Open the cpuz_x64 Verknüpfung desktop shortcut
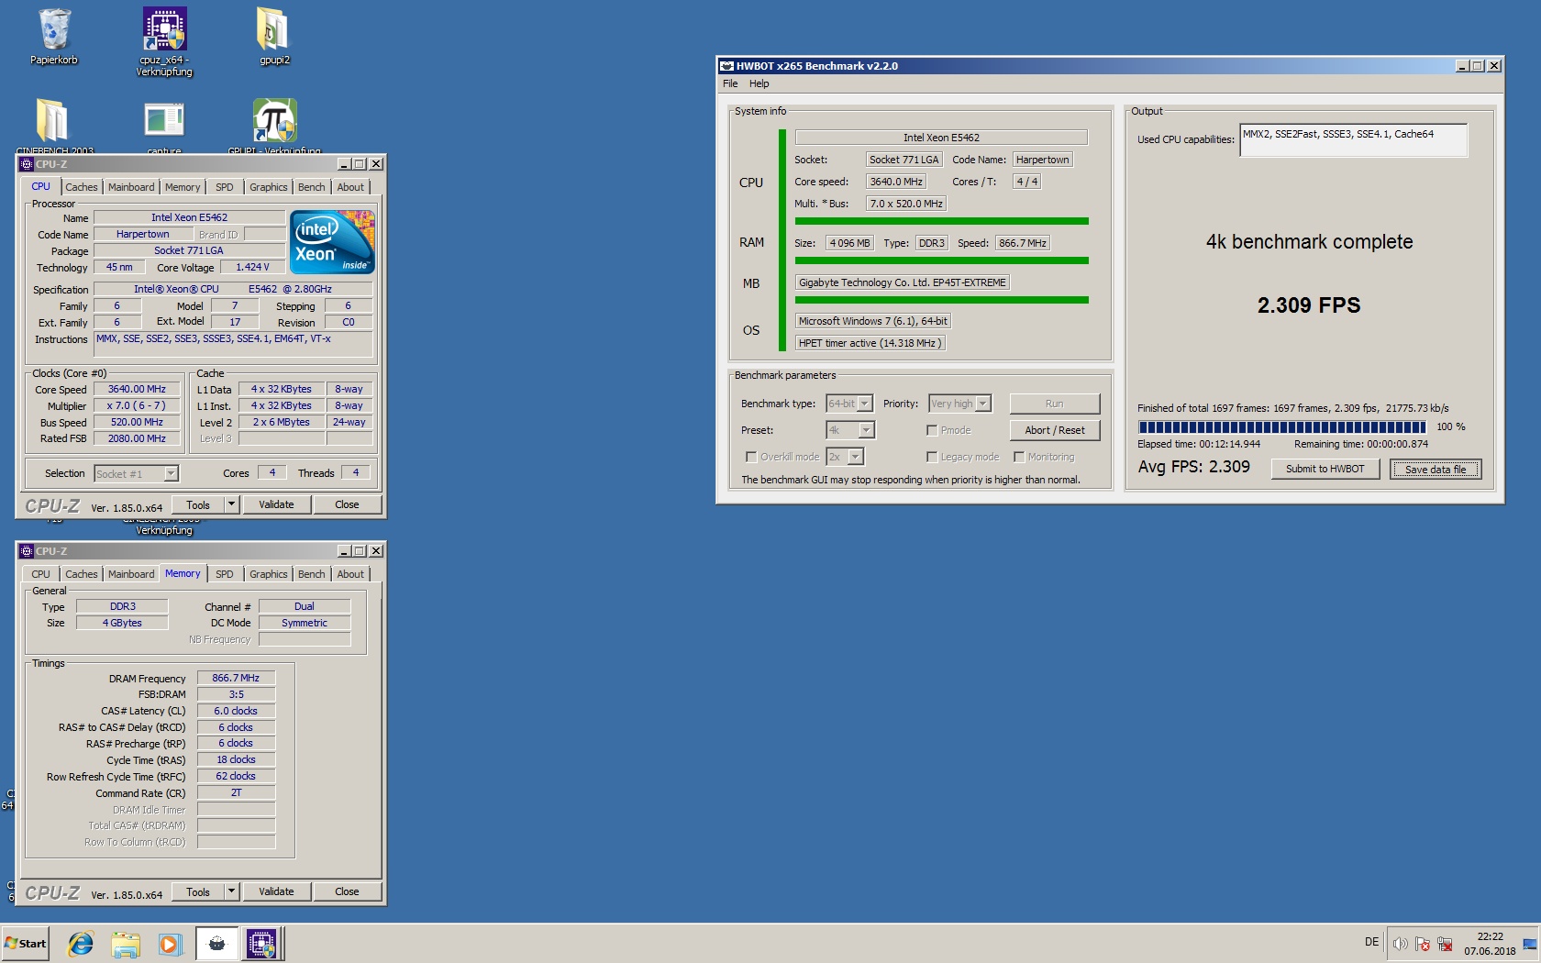The image size is (1541, 963). tap(164, 41)
